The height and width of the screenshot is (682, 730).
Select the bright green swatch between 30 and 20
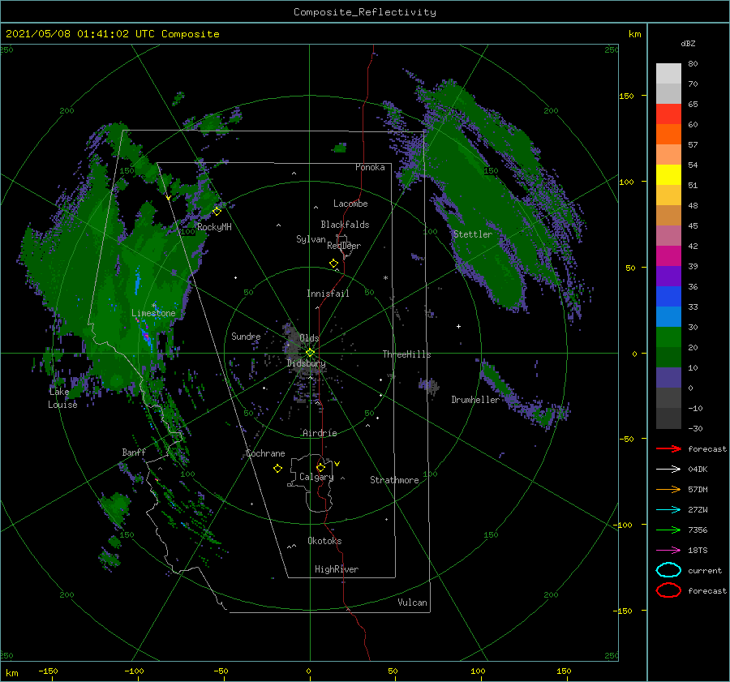668,337
